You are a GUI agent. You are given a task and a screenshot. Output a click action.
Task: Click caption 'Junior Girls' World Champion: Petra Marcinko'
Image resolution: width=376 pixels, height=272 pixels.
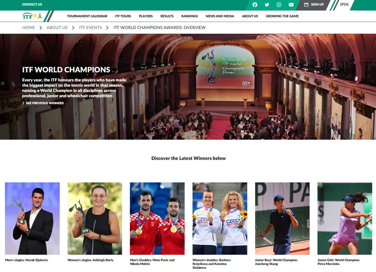pyautogui.click(x=338, y=262)
